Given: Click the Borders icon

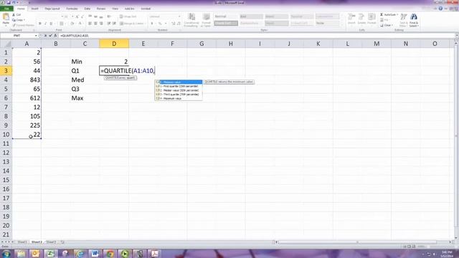Looking at the screenshot, I should (x=62, y=24).
